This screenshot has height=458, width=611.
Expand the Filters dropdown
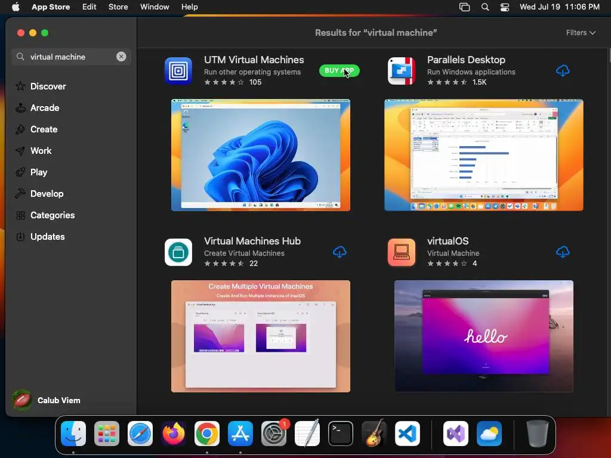pyautogui.click(x=581, y=33)
